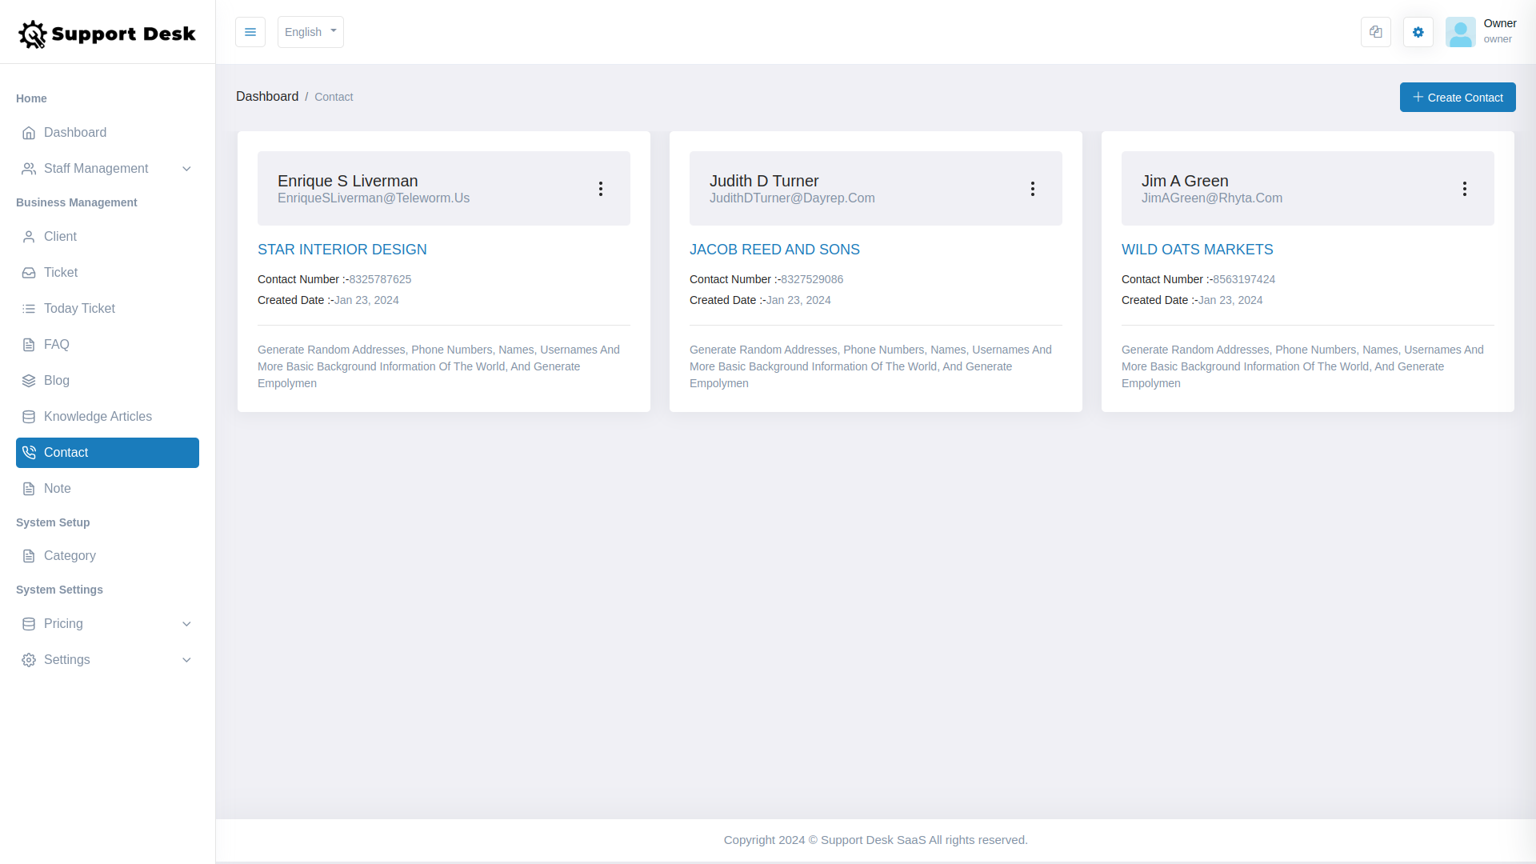Select FAQ from the sidebar menu
This screenshot has height=864, width=1536.
tap(55, 344)
